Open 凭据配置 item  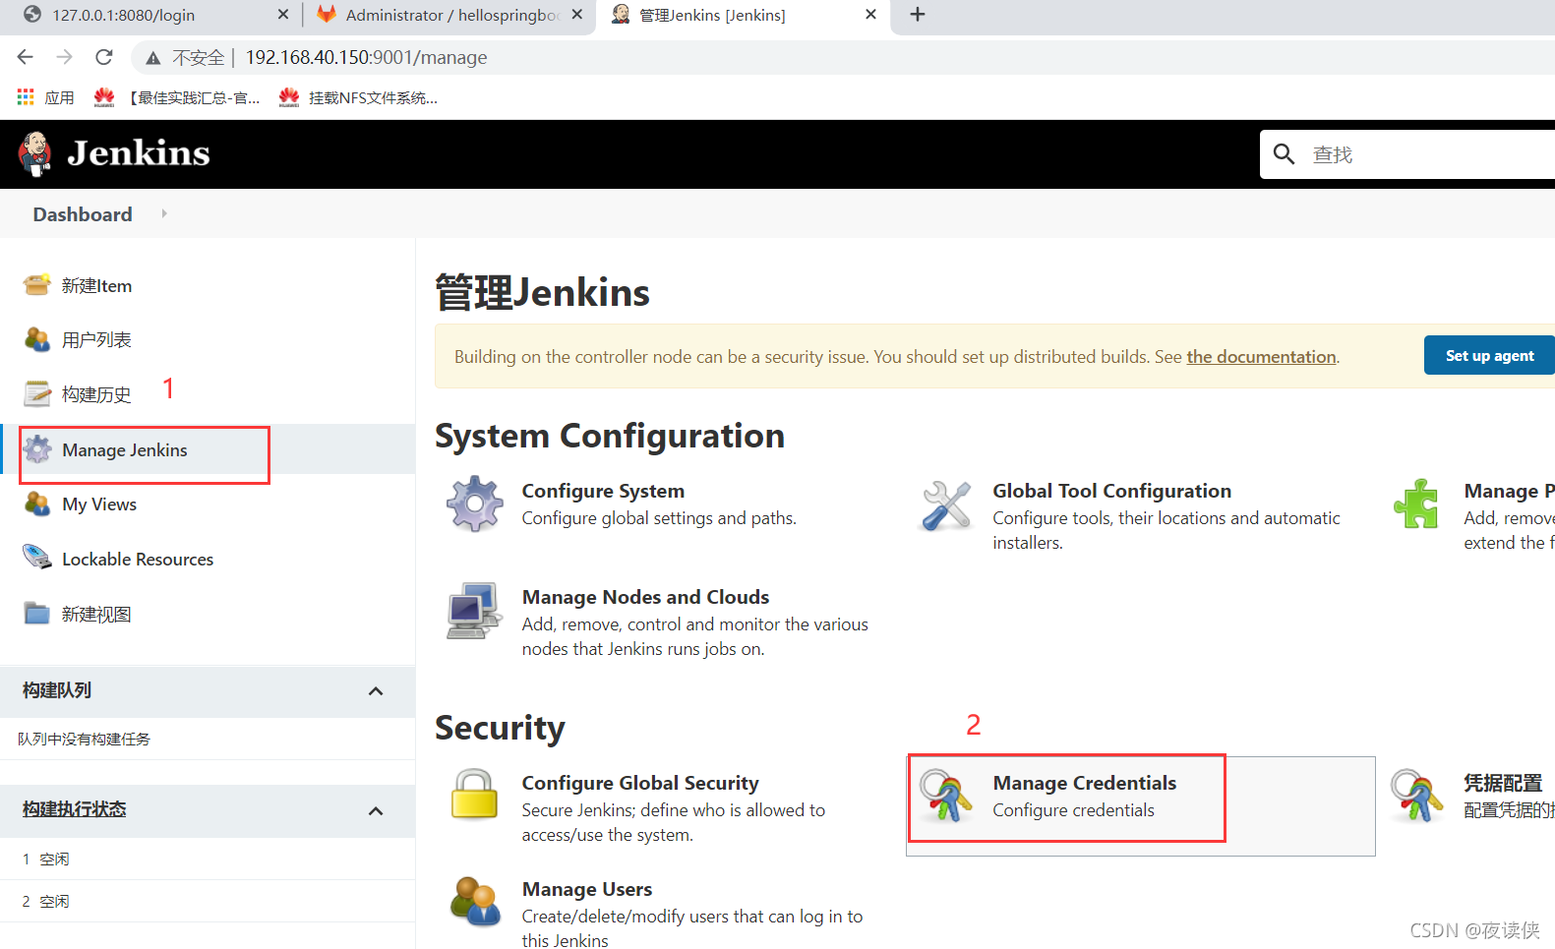1503,783
